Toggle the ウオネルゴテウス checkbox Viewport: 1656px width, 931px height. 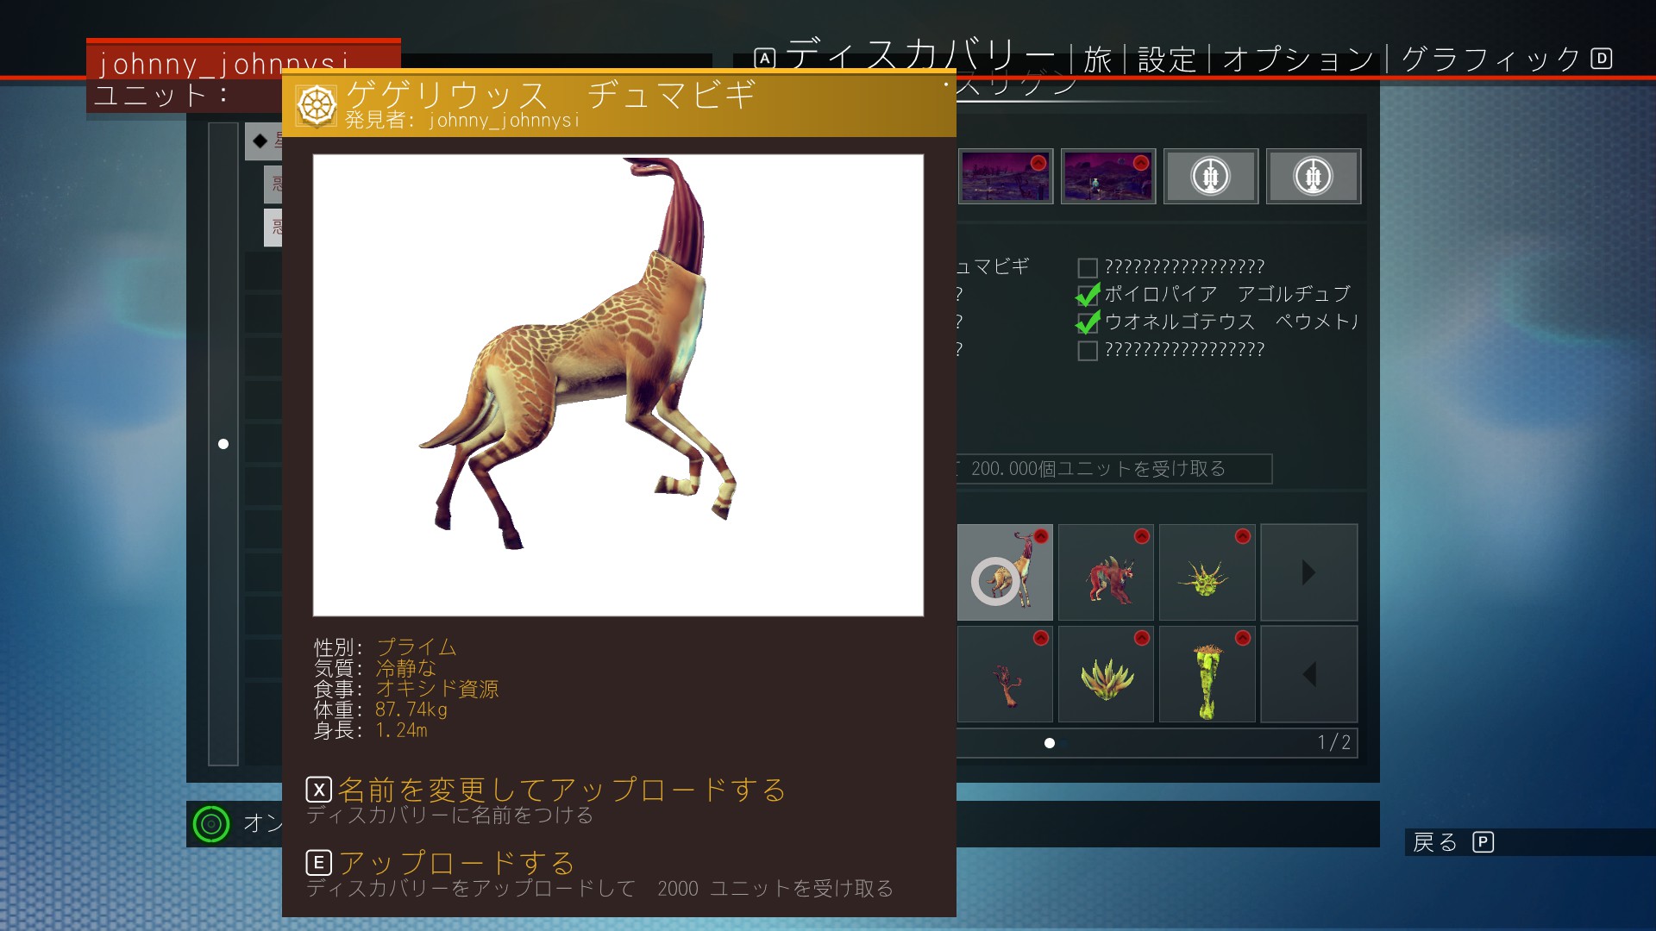pyautogui.click(x=1088, y=323)
